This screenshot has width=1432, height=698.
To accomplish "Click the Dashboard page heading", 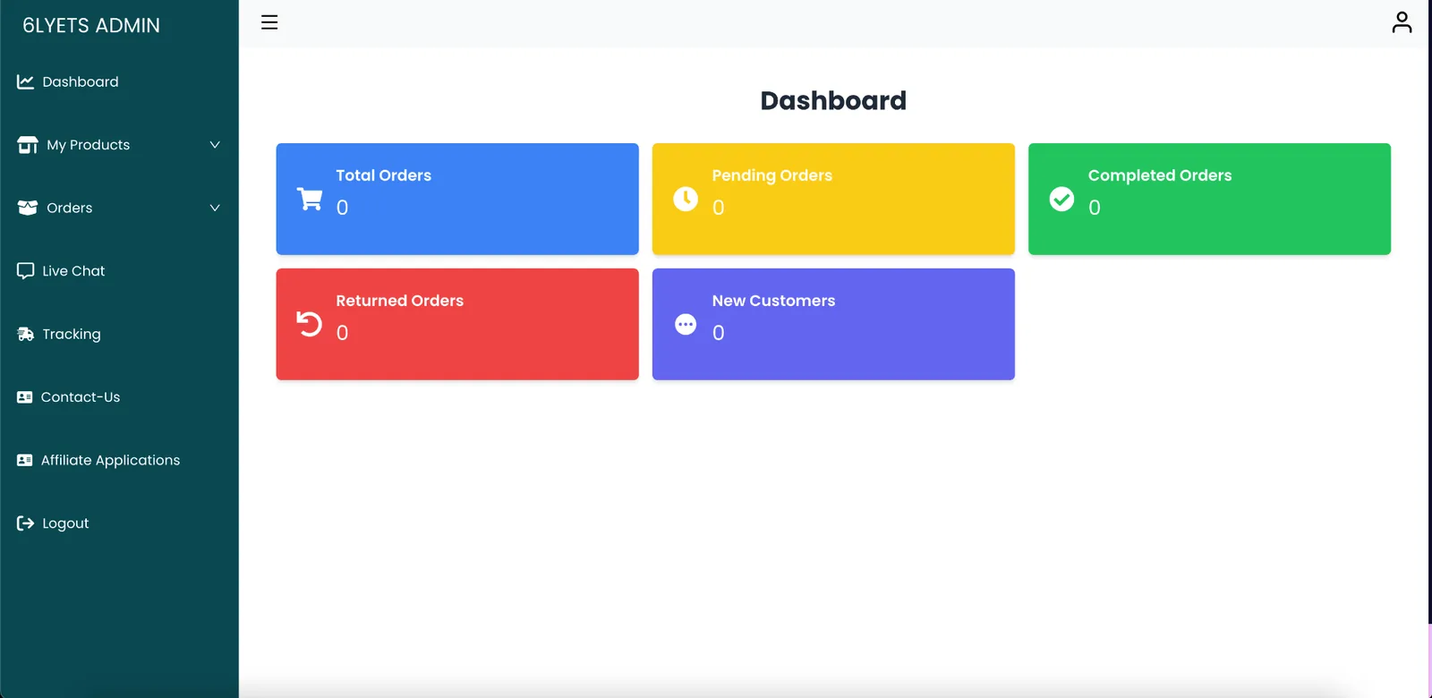I will (x=833, y=100).
